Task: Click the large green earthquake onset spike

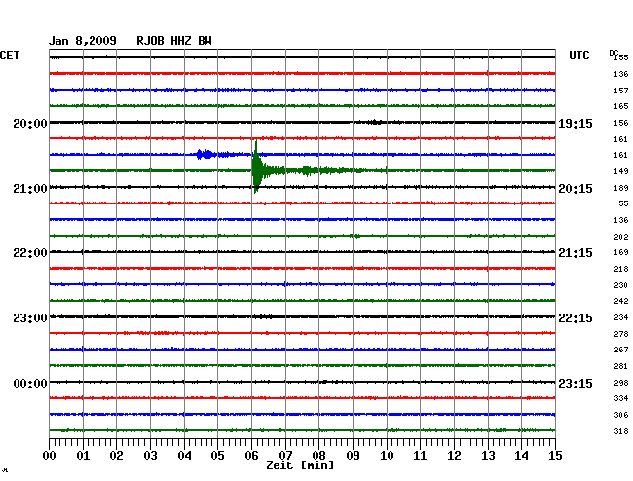Action: (x=256, y=167)
